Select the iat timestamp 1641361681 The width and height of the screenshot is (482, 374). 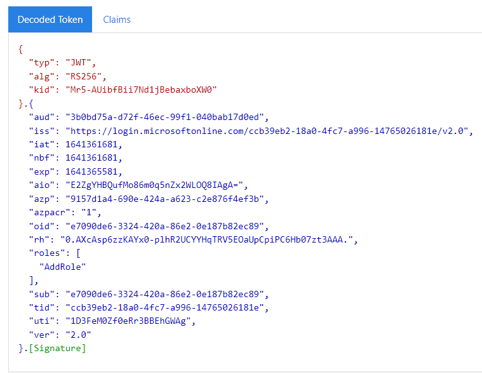(x=91, y=144)
